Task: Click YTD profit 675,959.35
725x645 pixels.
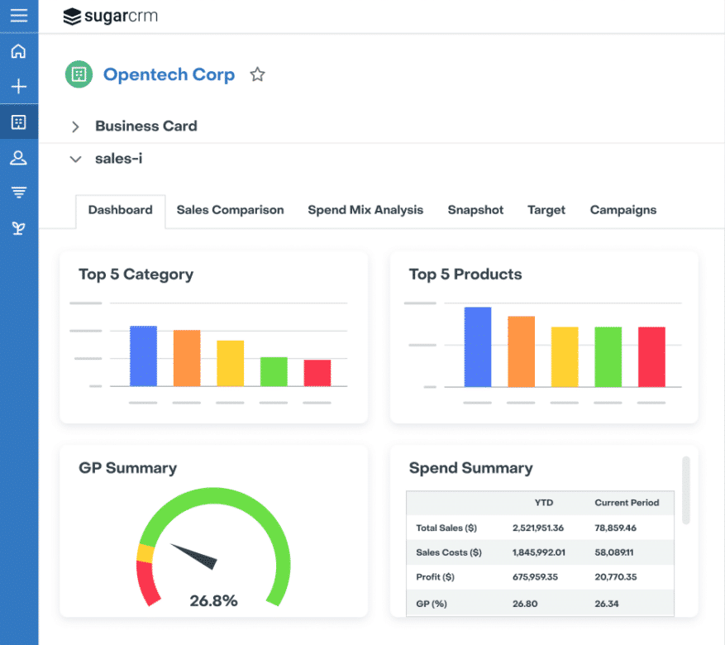Action: point(535,577)
